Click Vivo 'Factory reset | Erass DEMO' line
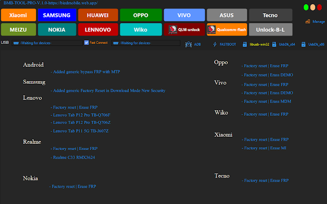The width and height of the screenshot is (327, 204). pos(267,93)
